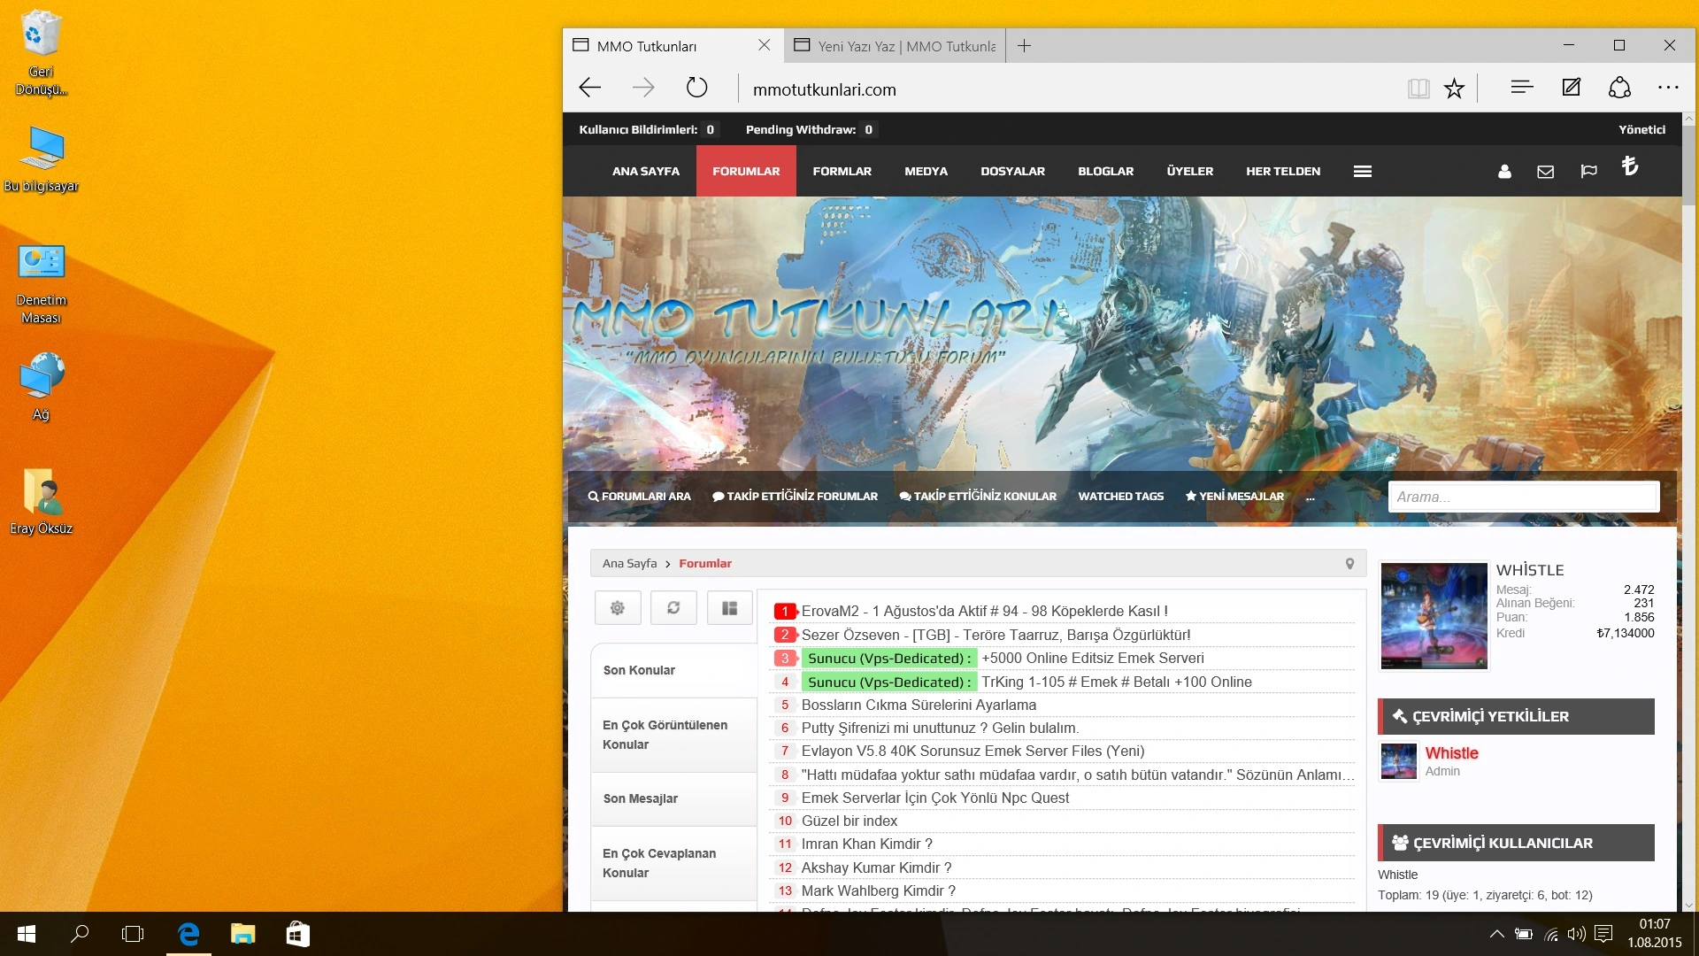The height and width of the screenshot is (956, 1699).
Task: Open the user account icon in forum navbar
Action: [x=1504, y=172]
